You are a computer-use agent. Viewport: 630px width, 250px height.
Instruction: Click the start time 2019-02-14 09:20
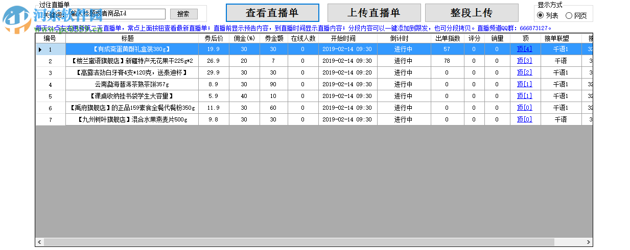(x=347, y=72)
